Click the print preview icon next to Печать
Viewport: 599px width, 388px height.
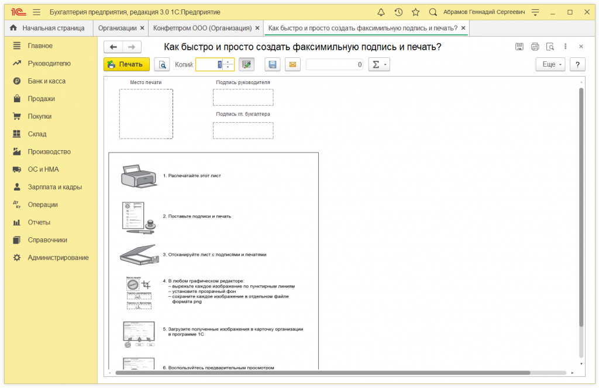pyautogui.click(x=161, y=65)
